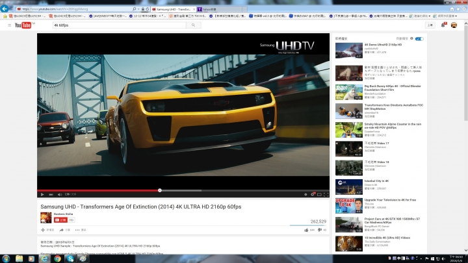Image resolution: width=468 pixels, height=263 pixels.
Task: Open the notifications bell
Action: [443, 25]
